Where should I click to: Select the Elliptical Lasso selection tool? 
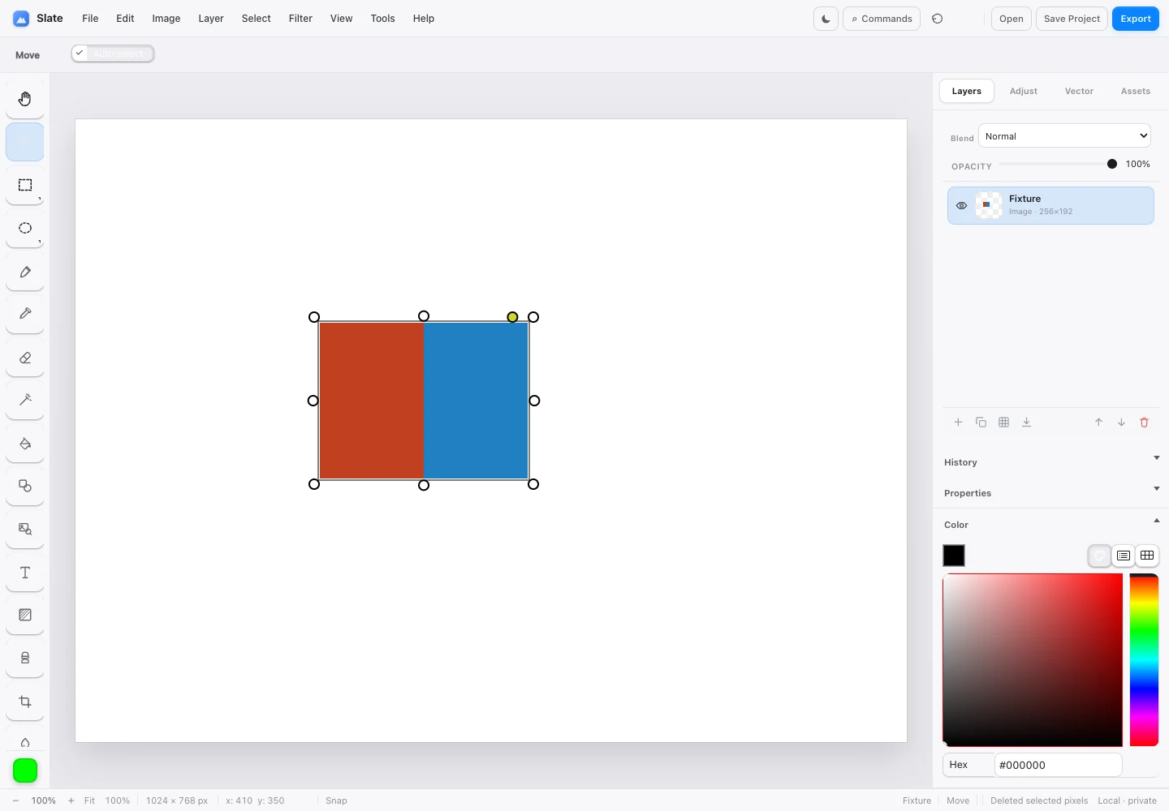[25, 228]
